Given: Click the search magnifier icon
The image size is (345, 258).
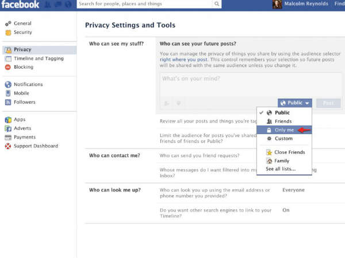Looking at the screenshot, I should point(217,4).
